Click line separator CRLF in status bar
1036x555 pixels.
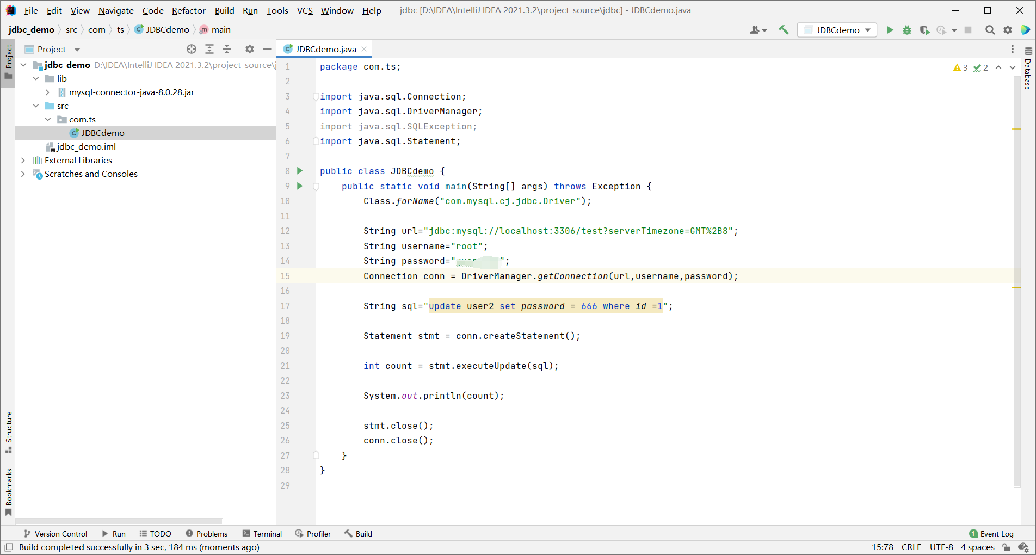click(911, 547)
